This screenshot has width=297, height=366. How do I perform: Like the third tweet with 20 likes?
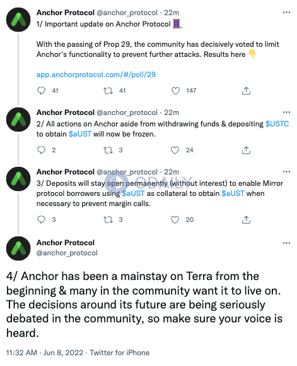click(175, 219)
